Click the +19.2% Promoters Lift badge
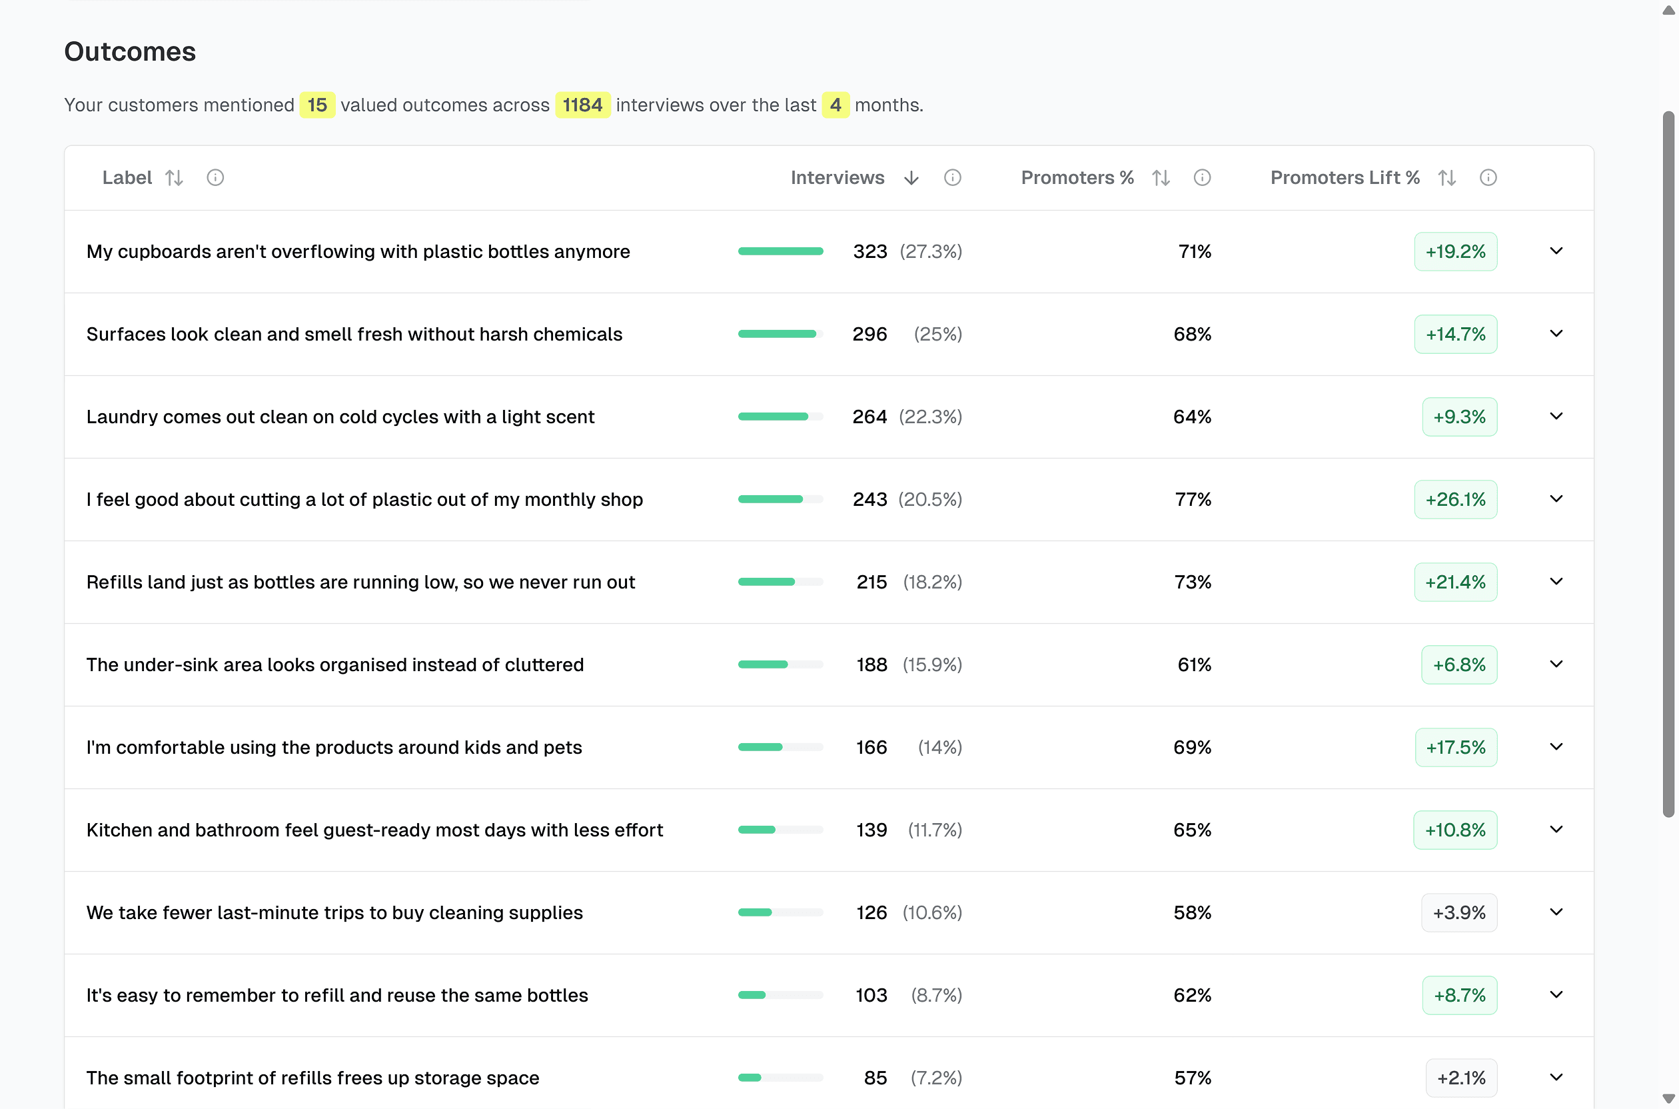This screenshot has width=1679, height=1109. [x=1455, y=251]
